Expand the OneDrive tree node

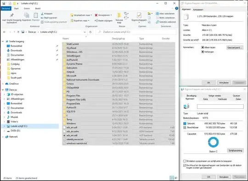pyautogui.click(x=3, y=84)
